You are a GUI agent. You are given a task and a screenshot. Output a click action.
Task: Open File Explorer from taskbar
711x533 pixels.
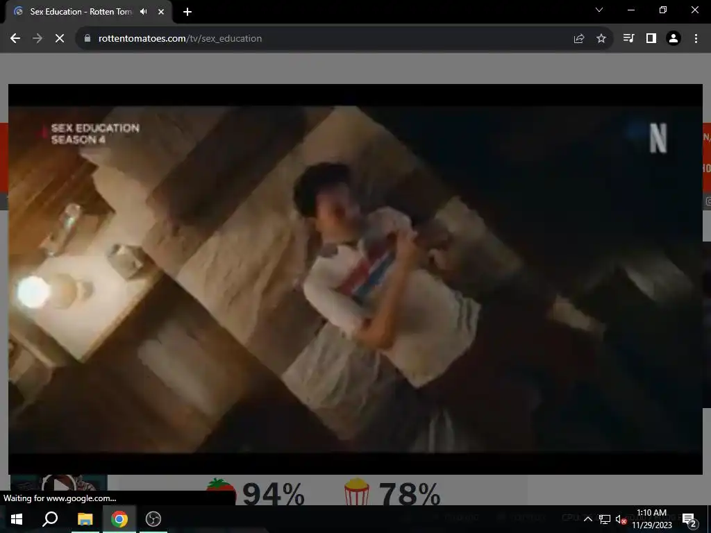point(85,519)
